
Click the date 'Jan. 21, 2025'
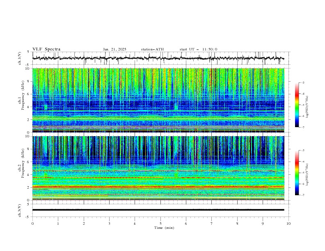pos(114,49)
